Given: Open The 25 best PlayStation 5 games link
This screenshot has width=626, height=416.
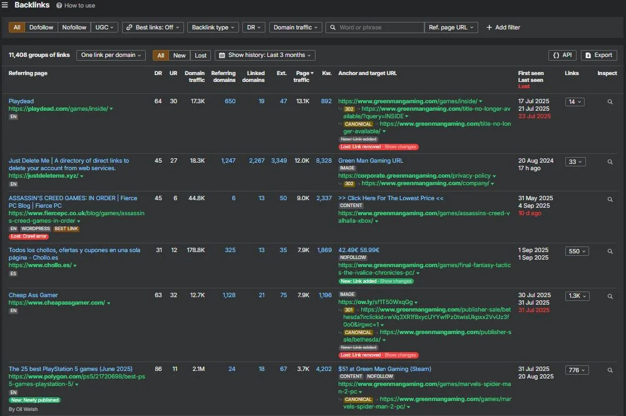Looking at the screenshot, I should [71, 369].
